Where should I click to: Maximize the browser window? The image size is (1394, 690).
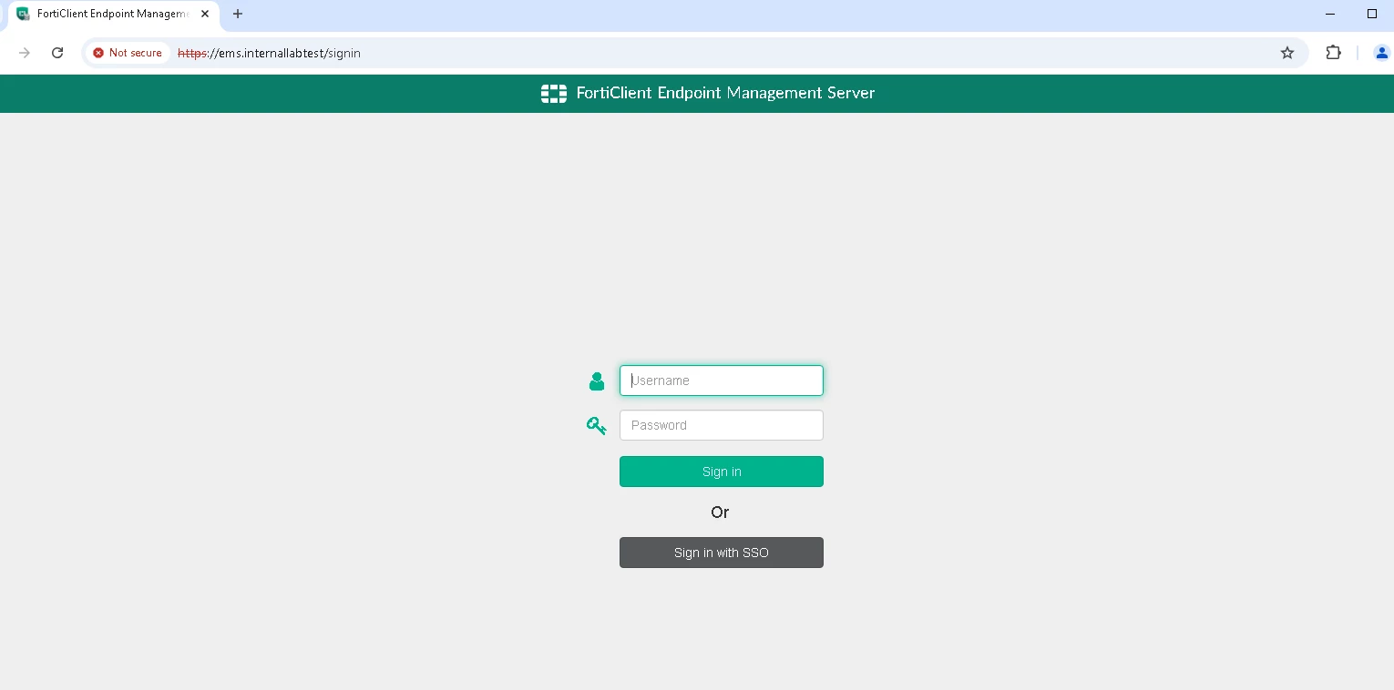coord(1372,14)
